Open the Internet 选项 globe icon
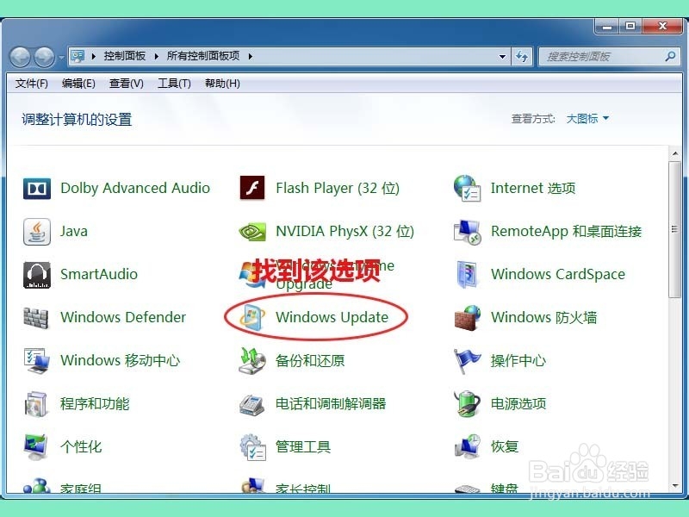 (467, 188)
